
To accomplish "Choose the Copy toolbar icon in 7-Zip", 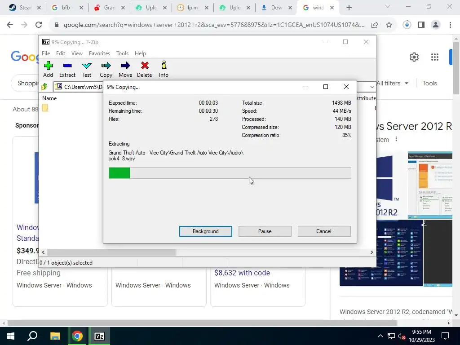I will click(106, 69).
